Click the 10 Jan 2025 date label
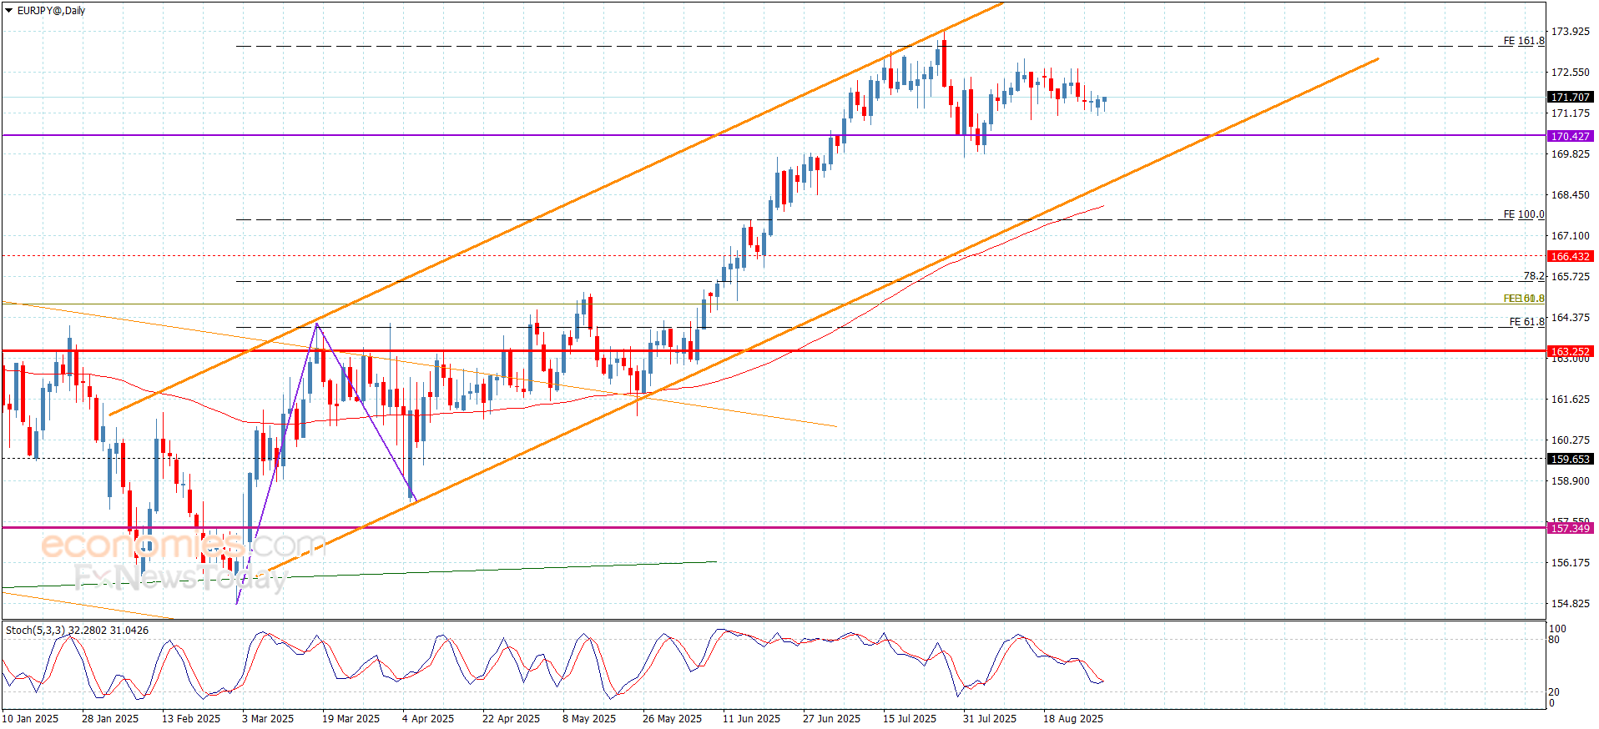 pos(30,719)
